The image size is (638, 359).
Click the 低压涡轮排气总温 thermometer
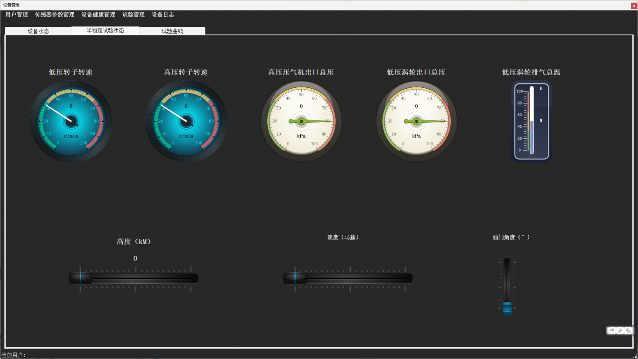coord(532,121)
